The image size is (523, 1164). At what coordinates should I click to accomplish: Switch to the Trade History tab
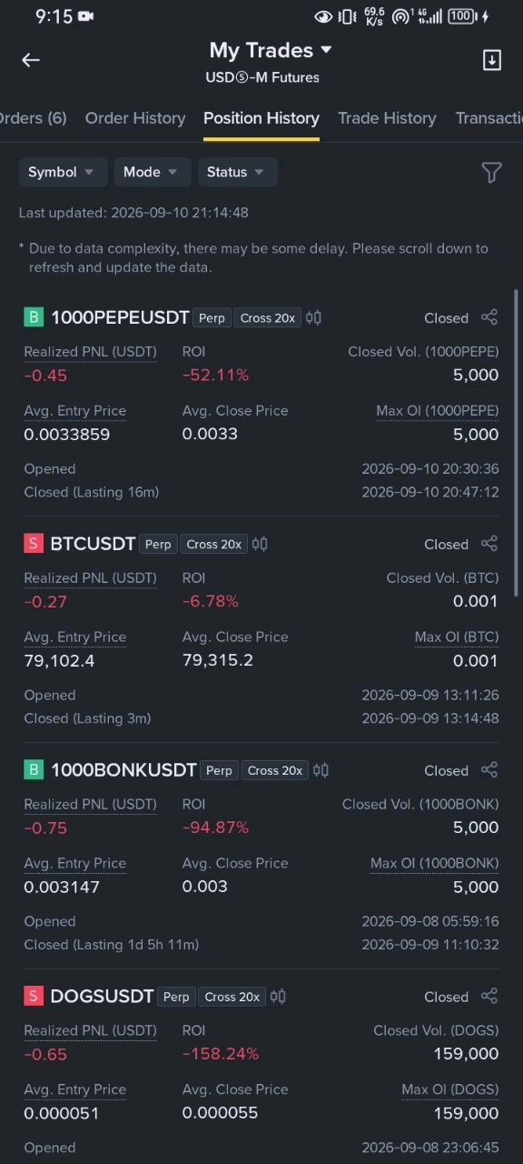click(x=387, y=118)
